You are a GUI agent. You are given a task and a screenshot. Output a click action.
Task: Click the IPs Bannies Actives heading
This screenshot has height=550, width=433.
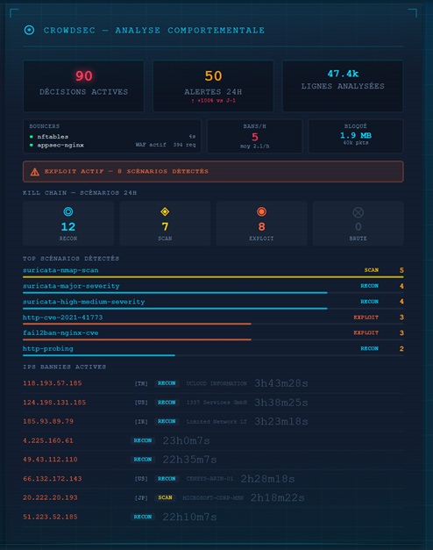[65, 367]
